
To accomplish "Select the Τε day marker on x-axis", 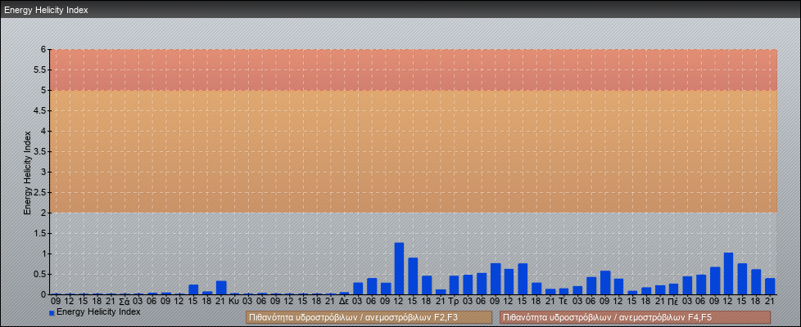I will [563, 301].
